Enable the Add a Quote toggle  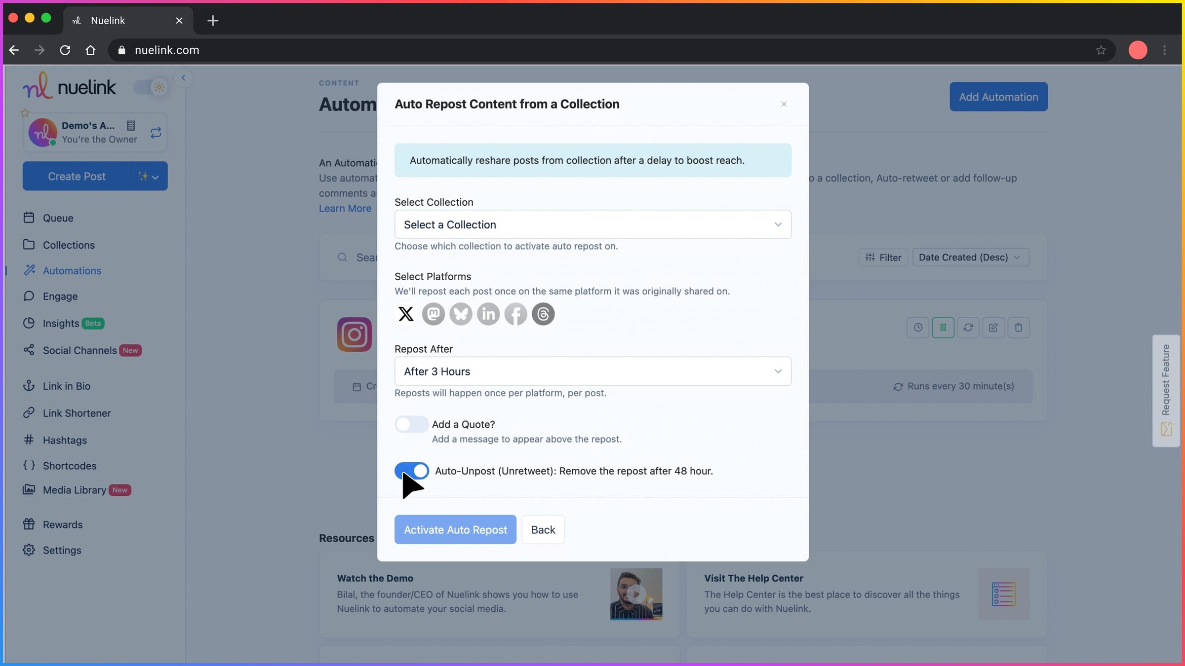click(411, 424)
